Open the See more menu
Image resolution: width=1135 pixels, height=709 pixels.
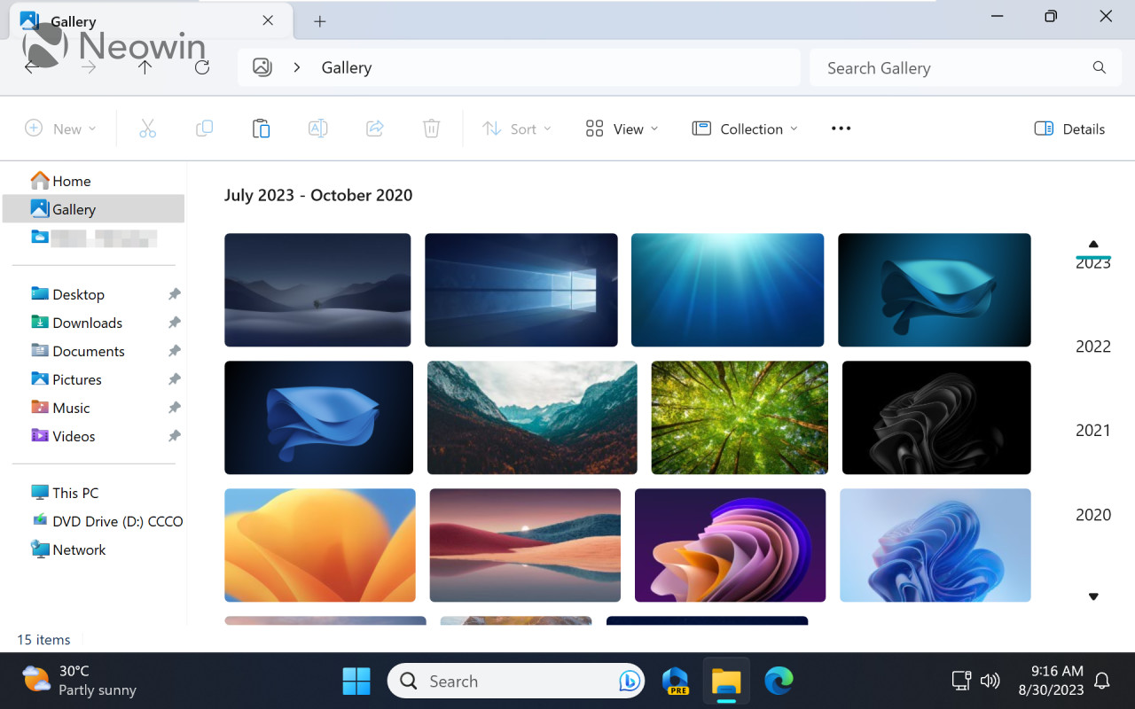840,129
